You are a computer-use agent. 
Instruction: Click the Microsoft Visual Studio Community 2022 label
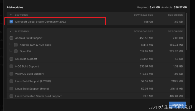(40, 22)
